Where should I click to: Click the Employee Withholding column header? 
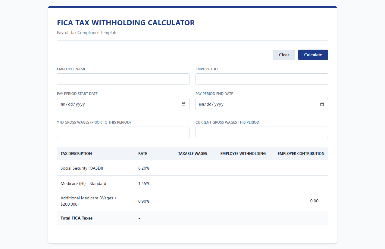pos(243,153)
